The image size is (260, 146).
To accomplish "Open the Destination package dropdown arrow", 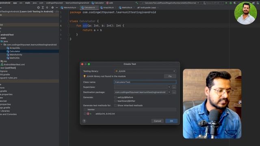I will click(x=169, y=92).
